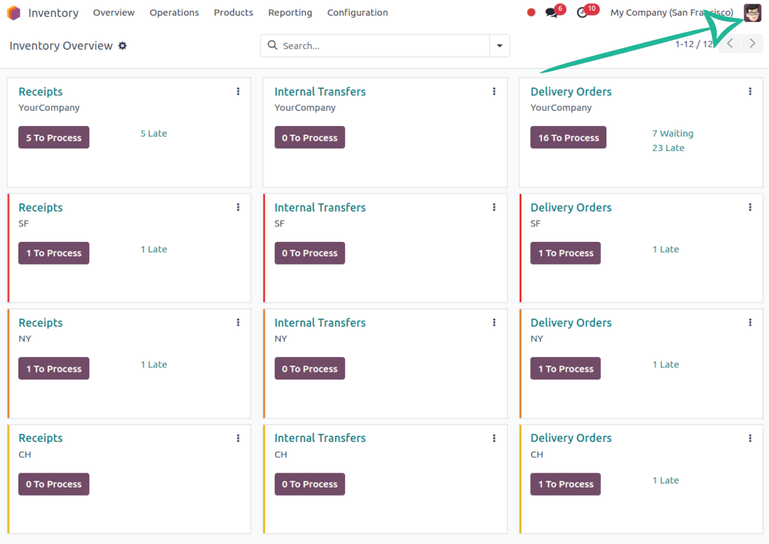This screenshot has height=544, width=769.
Task: Click the 5 To Process receipts button
Action: (54, 138)
